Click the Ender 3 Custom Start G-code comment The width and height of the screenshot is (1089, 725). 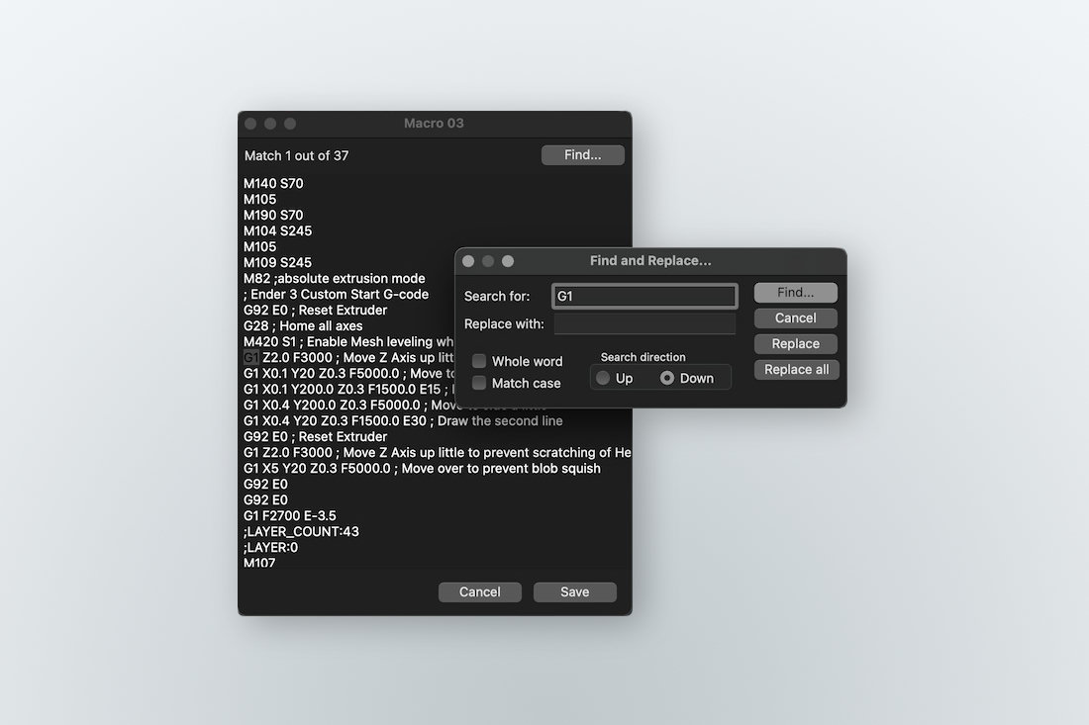tap(337, 294)
